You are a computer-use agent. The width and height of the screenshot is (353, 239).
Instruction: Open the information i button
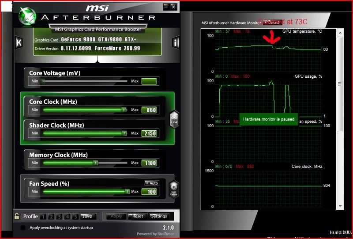tap(175, 42)
